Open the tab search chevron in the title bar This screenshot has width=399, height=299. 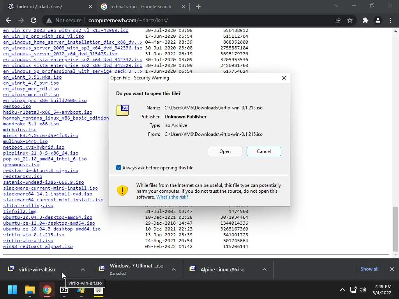[336, 5]
